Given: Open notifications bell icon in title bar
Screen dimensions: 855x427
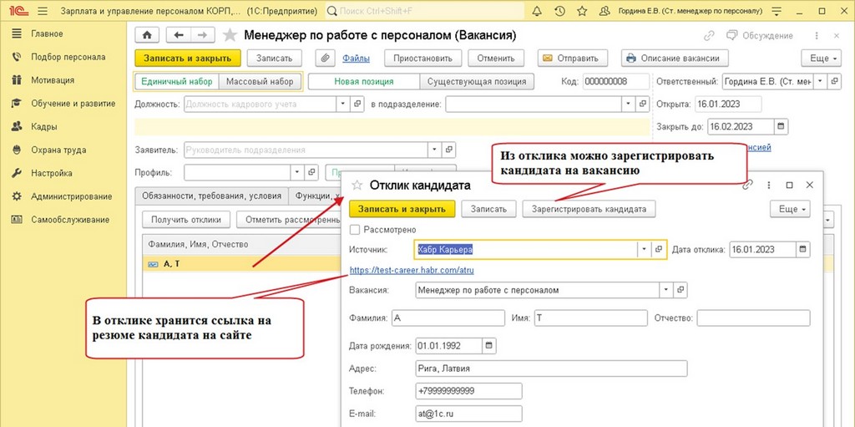Looking at the screenshot, I should pos(537,11).
